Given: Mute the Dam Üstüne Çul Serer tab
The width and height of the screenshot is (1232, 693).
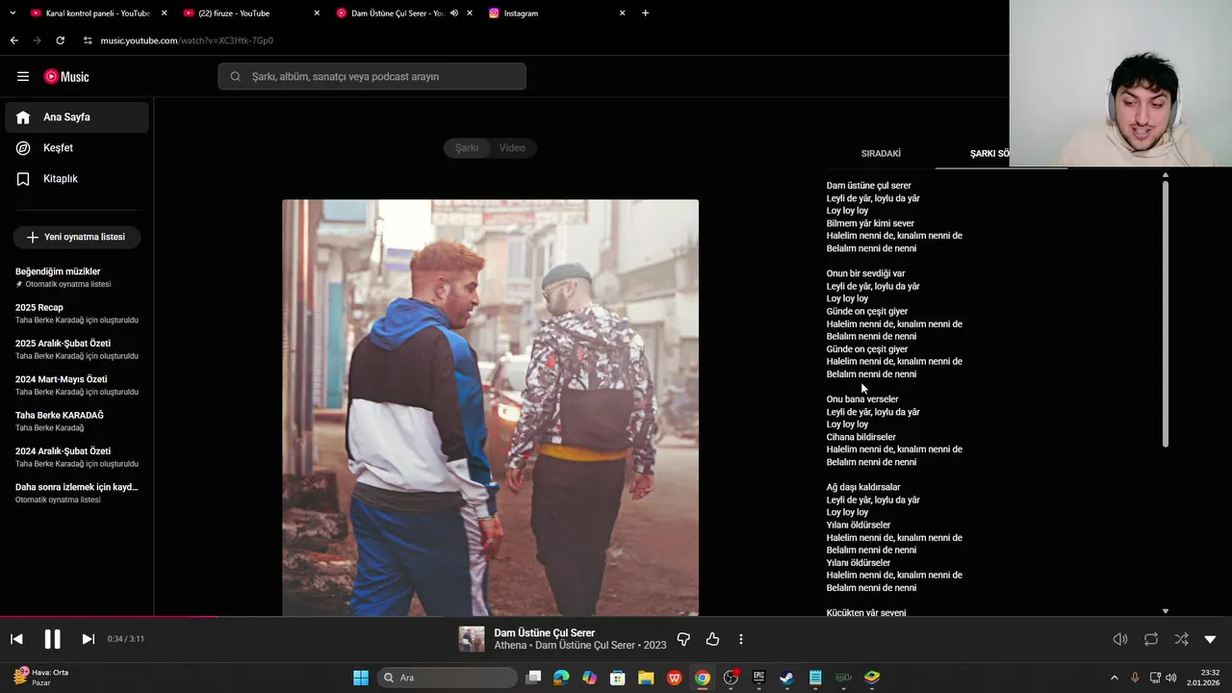Looking at the screenshot, I should pos(454,13).
